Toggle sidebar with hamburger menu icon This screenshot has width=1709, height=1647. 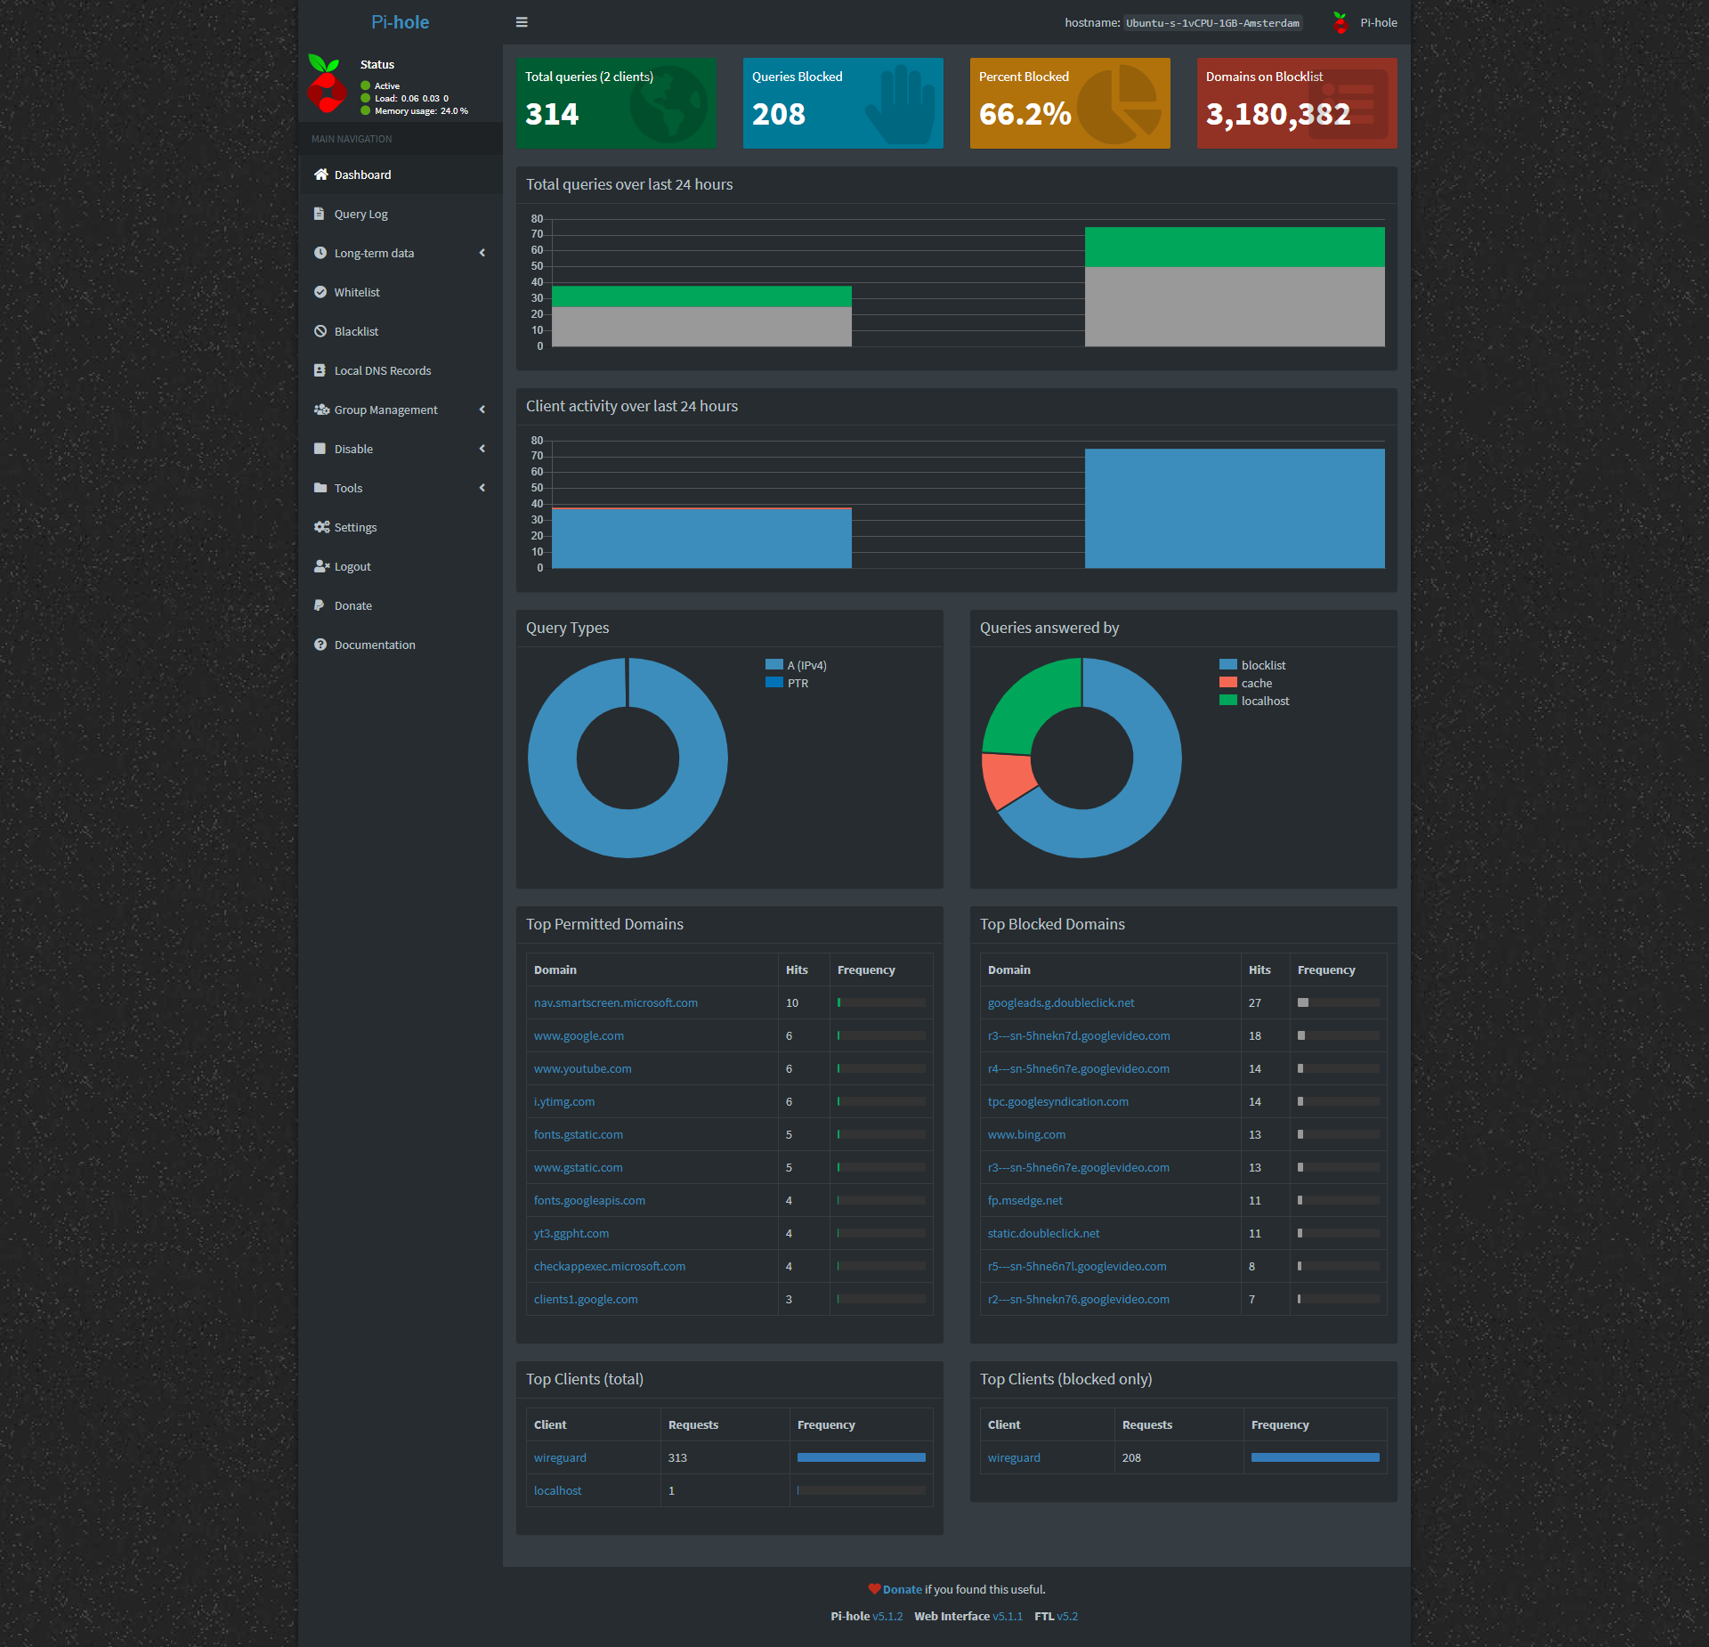pyautogui.click(x=522, y=22)
